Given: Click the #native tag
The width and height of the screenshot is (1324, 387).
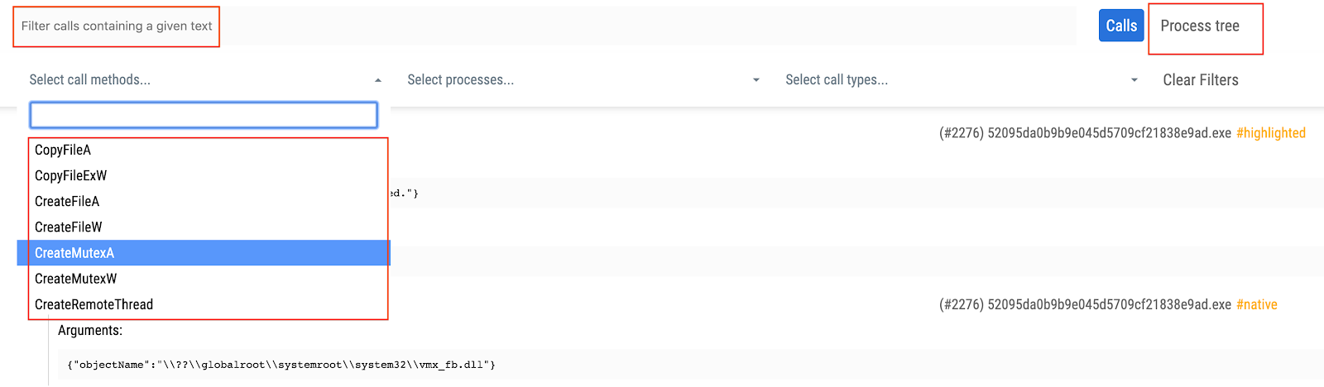Looking at the screenshot, I should click(x=1256, y=305).
